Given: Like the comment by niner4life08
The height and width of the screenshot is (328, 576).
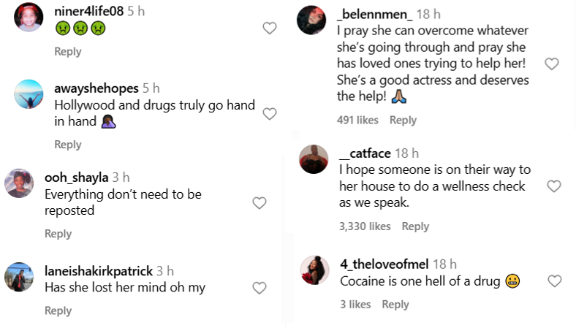Looking at the screenshot, I should 270,28.
